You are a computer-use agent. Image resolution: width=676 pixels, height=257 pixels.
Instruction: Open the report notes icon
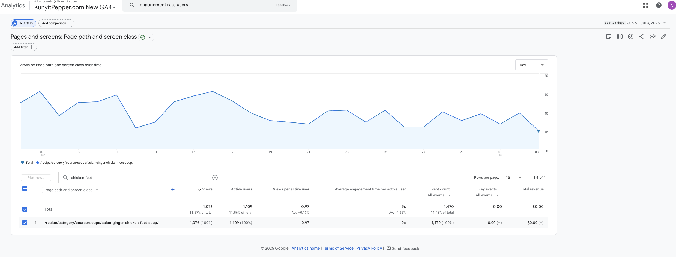(x=609, y=37)
